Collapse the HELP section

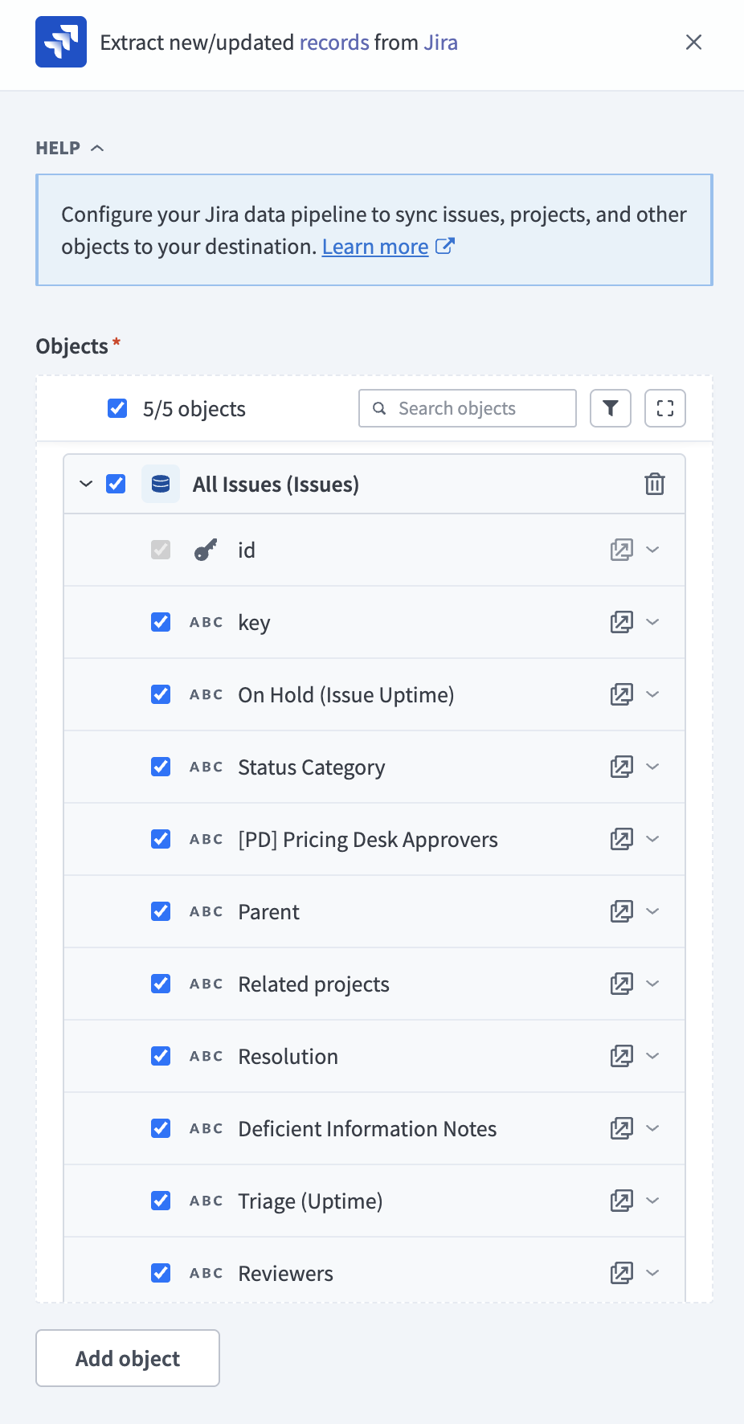tap(71, 148)
